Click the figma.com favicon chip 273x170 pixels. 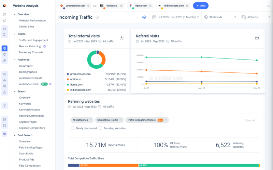[x=131, y=6]
